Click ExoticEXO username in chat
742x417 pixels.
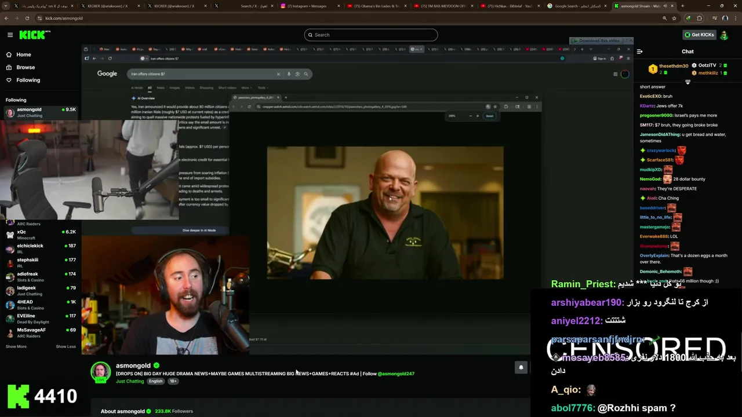coord(650,96)
